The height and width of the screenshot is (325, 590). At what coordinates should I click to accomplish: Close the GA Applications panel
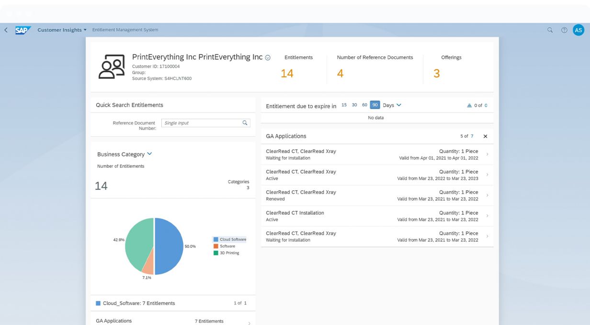[x=485, y=136]
